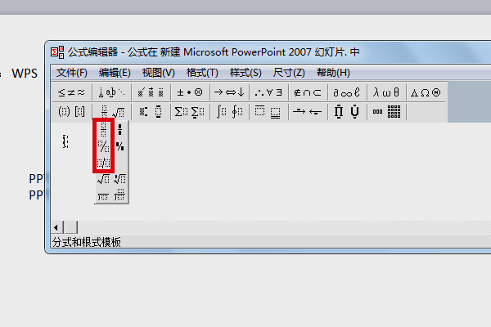Open the spaces and ellipses palette
491x327 pixels.
click(x=111, y=92)
